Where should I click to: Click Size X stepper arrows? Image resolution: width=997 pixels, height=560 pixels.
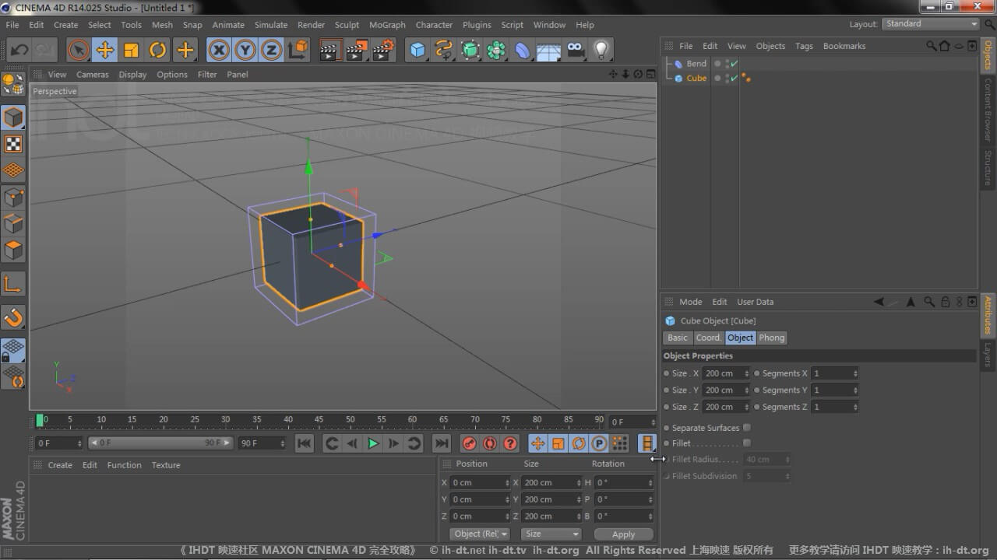746,373
